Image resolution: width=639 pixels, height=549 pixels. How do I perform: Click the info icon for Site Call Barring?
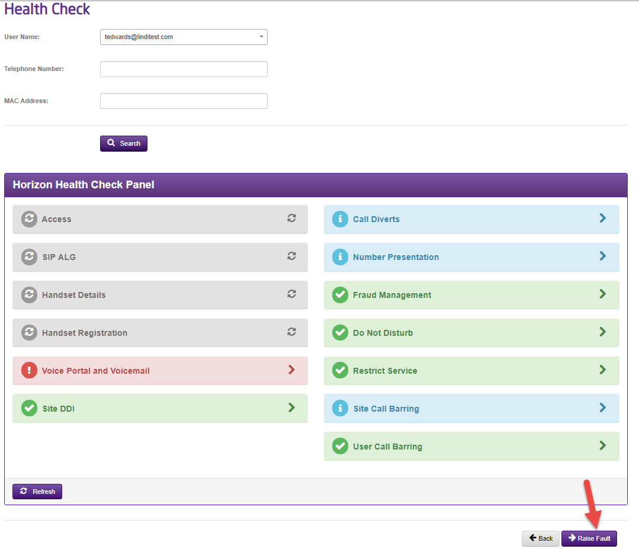pyautogui.click(x=340, y=409)
